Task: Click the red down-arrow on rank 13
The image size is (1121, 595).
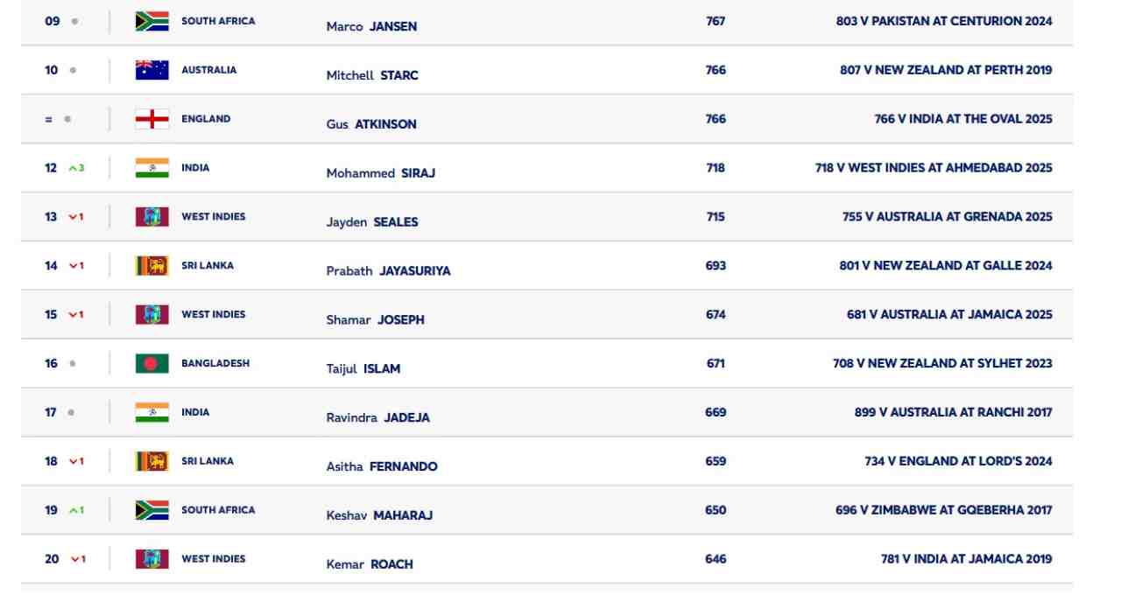Action: point(74,217)
